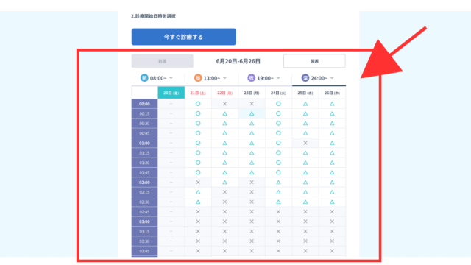Choose the 02:00 triangle slot on 22日
Viewport: 471px width, 265px height.
click(224, 183)
